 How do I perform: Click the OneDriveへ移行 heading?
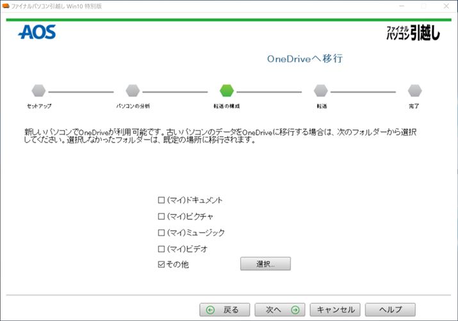coord(305,59)
